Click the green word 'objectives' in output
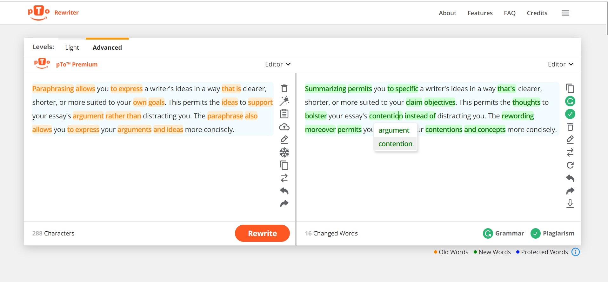 pyautogui.click(x=440, y=102)
